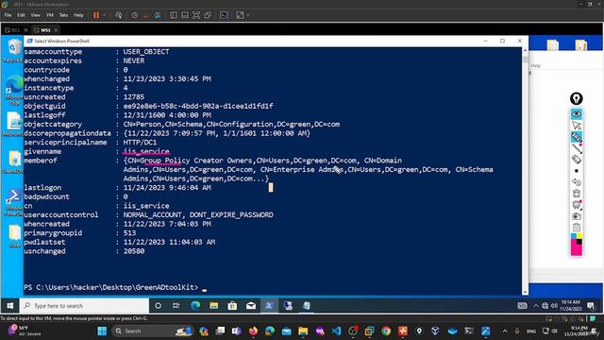Open host Windows 11 Start button
Image resolution: width=604 pixels, height=340 pixels.
[x=102, y=331]
